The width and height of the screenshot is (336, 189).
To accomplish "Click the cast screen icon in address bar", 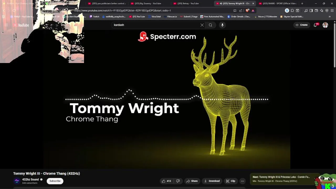I will pos(235,10).
